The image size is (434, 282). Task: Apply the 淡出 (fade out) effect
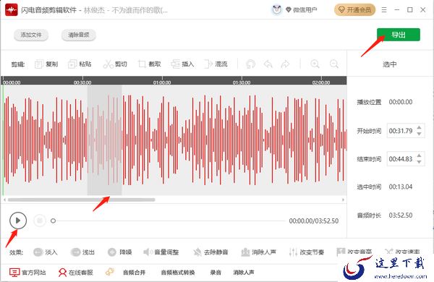[82, 252]
